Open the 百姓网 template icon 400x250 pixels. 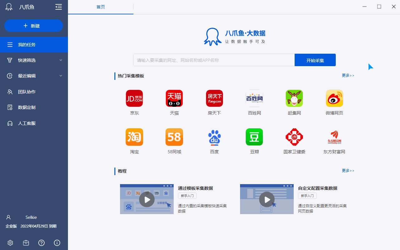click(x=254, y=98)
